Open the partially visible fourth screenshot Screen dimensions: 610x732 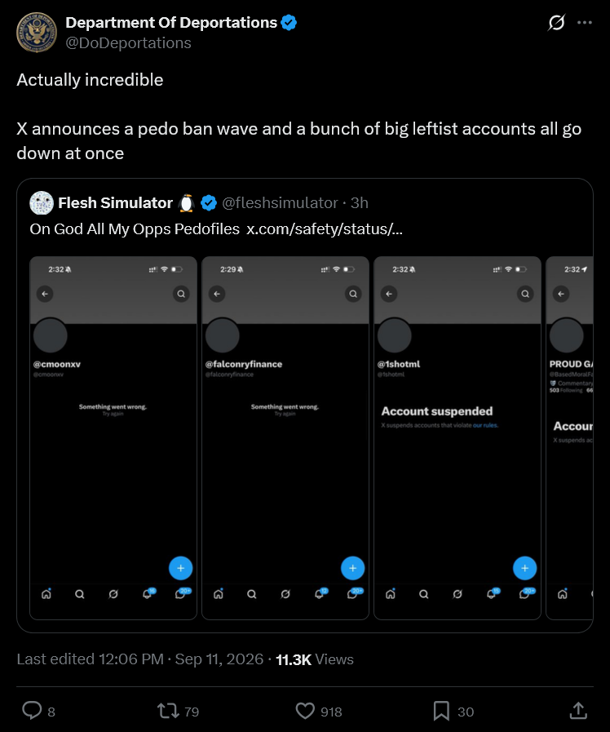(569, 438)
